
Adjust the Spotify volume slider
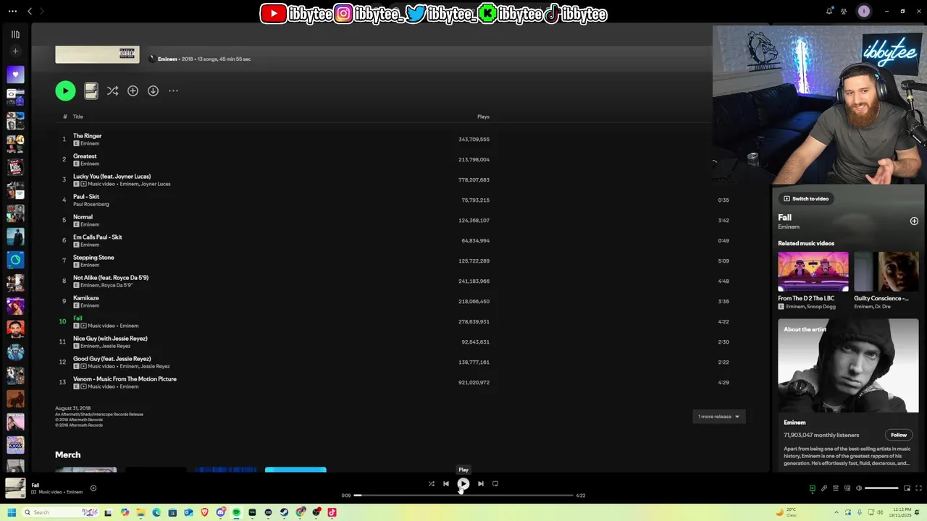click(881, 488)
